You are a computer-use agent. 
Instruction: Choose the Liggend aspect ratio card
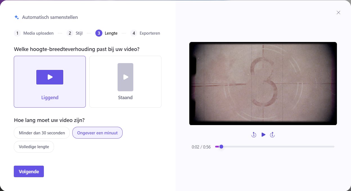50,82
